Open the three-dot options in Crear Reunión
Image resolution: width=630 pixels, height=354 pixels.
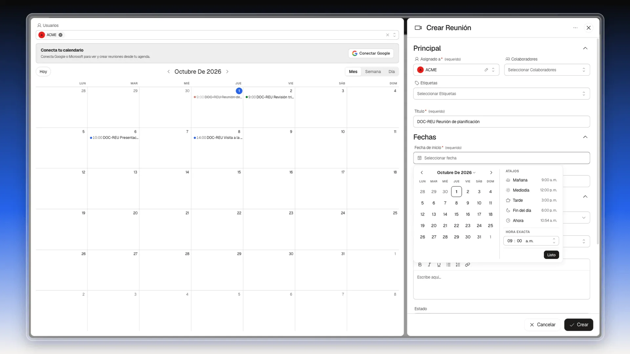pos(575,28)
